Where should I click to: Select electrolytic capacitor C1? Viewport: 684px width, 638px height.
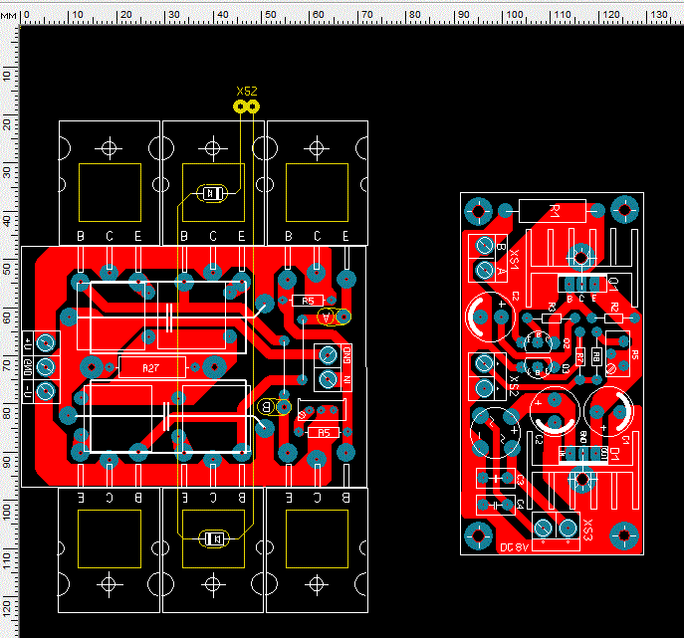tap(608, 411)
